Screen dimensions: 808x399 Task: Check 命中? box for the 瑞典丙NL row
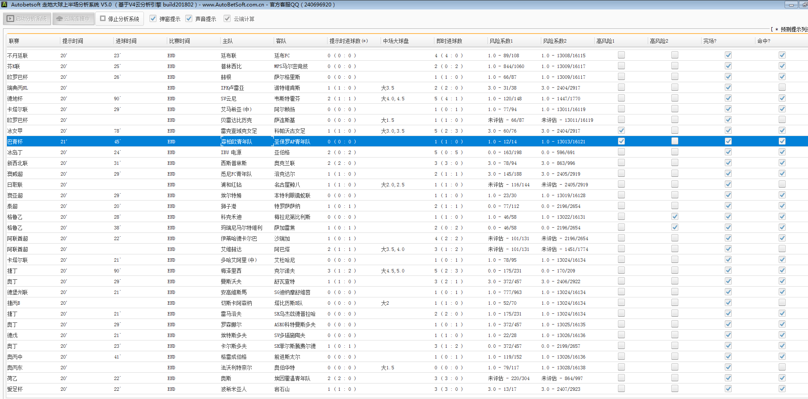[x=782, y=87]
